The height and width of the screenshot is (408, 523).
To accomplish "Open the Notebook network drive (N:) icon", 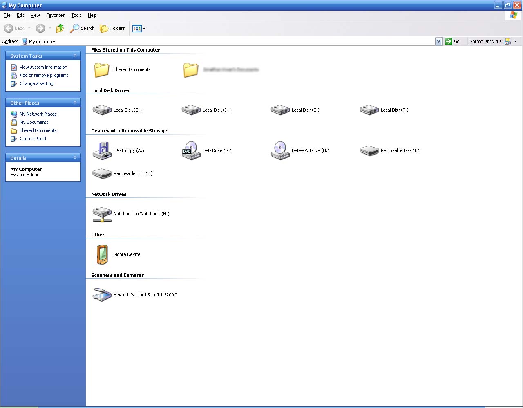I will pyautogui.click(x=102, y=214).
